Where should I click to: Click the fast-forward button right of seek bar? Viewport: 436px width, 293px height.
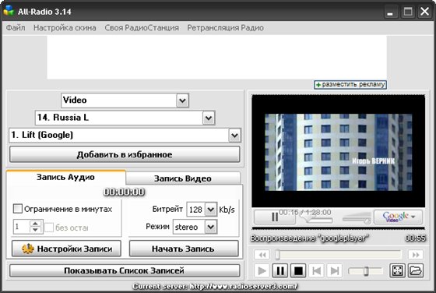click(x=416, y=255)
